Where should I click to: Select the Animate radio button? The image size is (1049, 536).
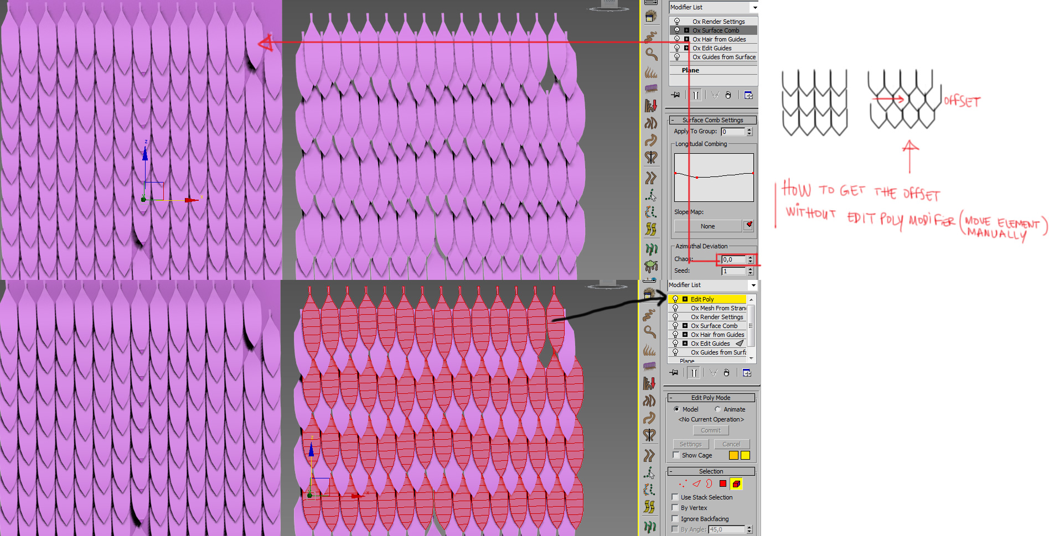[x=718, y=409]
